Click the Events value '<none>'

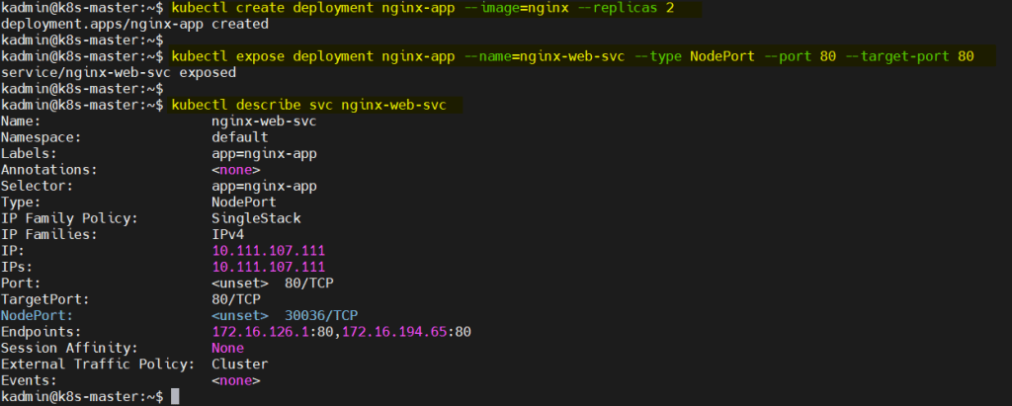point(235,380)
